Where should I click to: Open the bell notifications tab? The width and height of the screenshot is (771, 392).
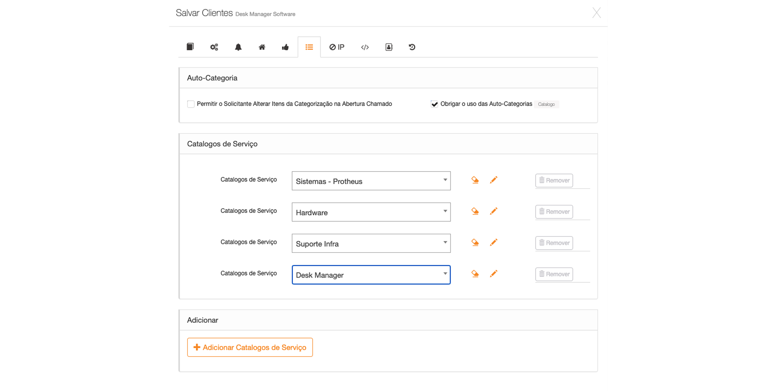coord(238,47)
